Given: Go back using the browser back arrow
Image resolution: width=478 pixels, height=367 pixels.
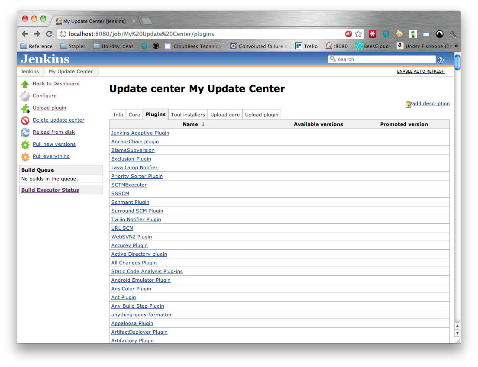Looking at the screenshot, I should click(25, 34).
